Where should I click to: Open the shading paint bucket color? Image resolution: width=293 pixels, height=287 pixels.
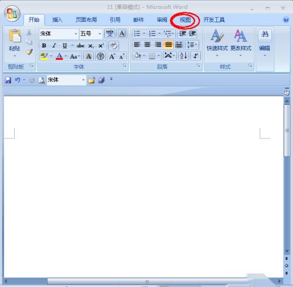(x=137, y=56)
